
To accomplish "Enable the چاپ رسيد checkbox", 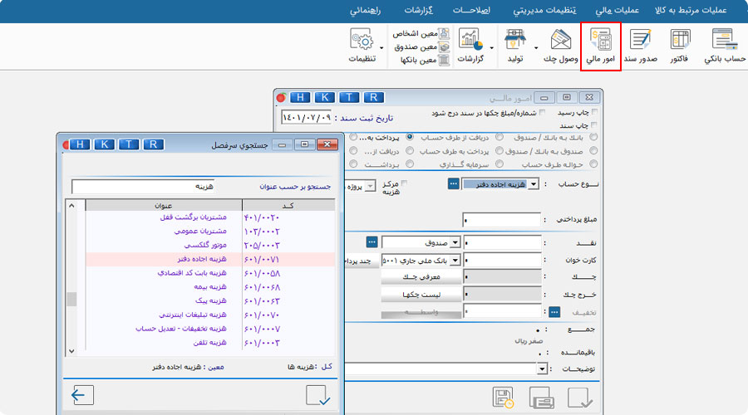I will coord(594,112).
